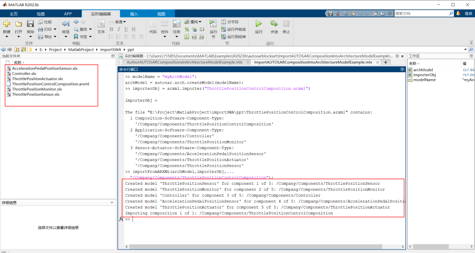
Task: Open the Compare (比较) tool
Action: click(45, 22)
